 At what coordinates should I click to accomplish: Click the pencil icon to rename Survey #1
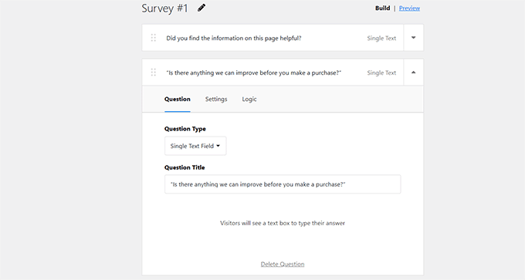pyautogui.click(x=202, y=8)
